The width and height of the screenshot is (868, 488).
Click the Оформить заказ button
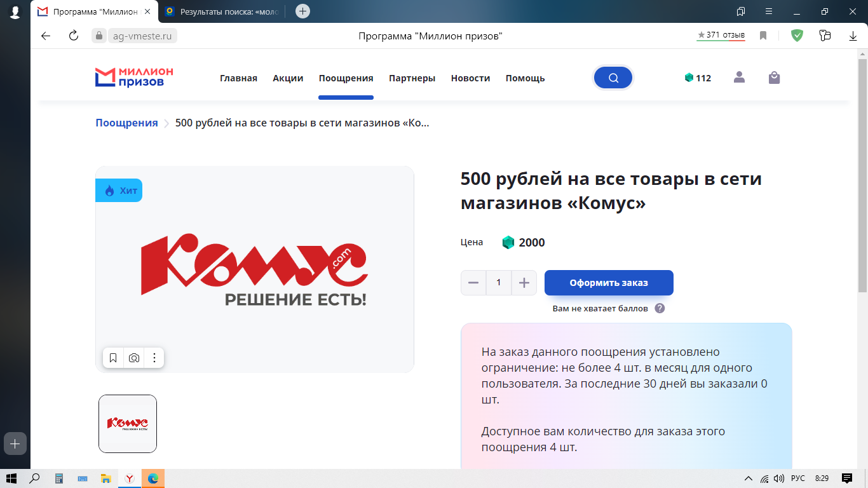click(609, 283)
